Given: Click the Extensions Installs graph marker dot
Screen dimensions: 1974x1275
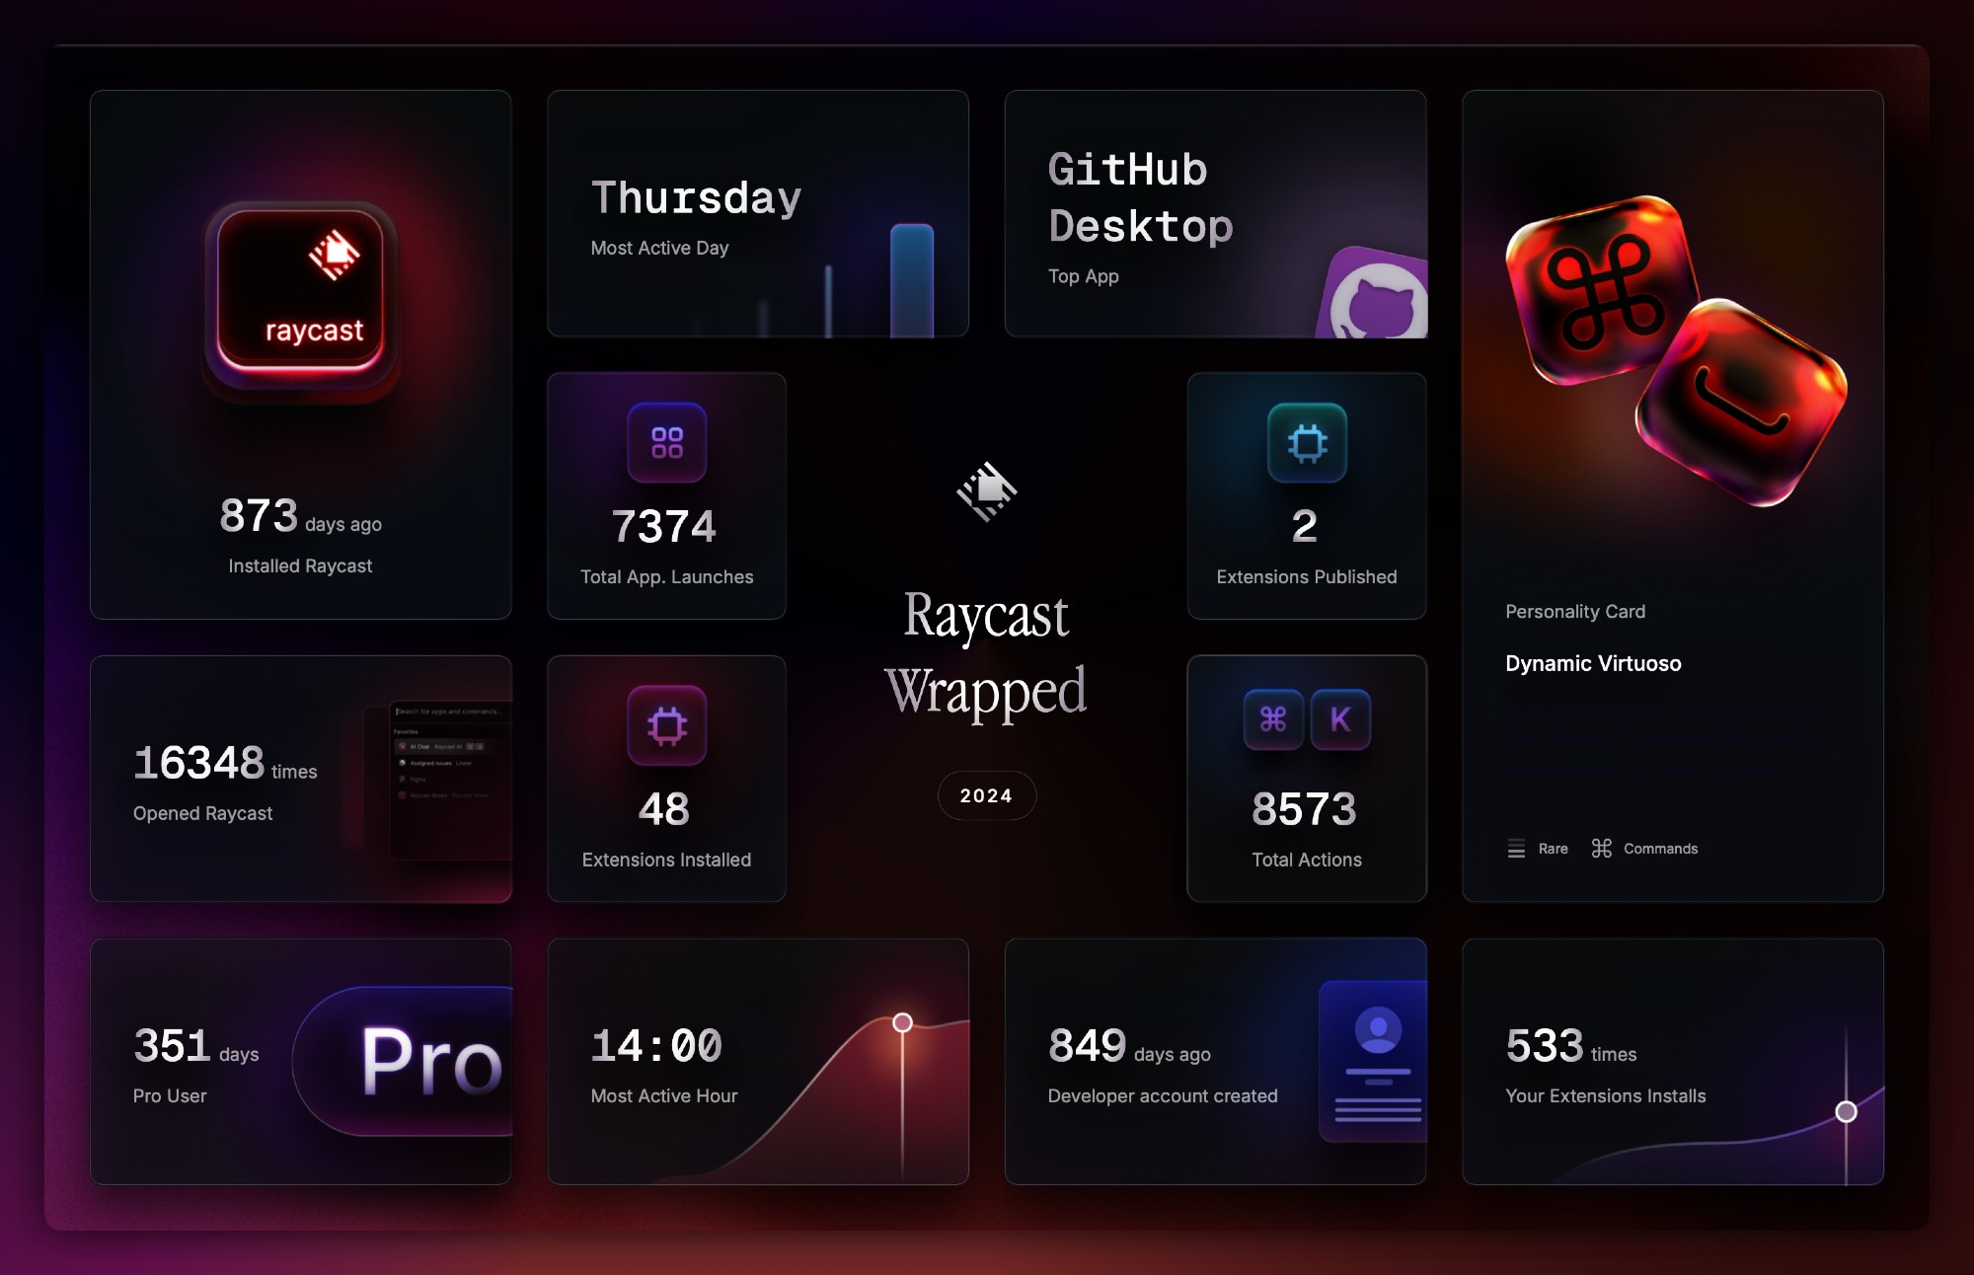Looking at the screenshot, I should [1846, 1112].
